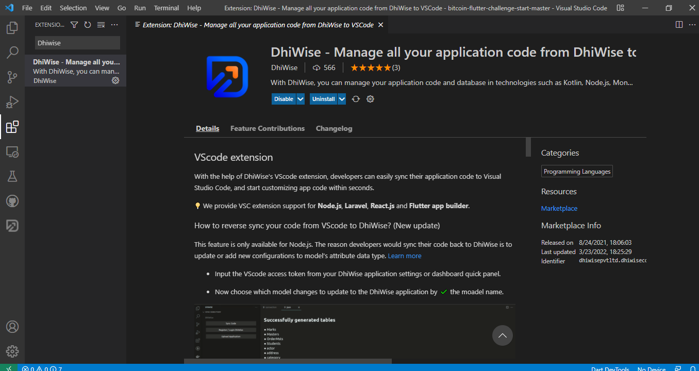Clear extensions search results
699x371 pixels.
pyautogui.click(x=101, y=25)
